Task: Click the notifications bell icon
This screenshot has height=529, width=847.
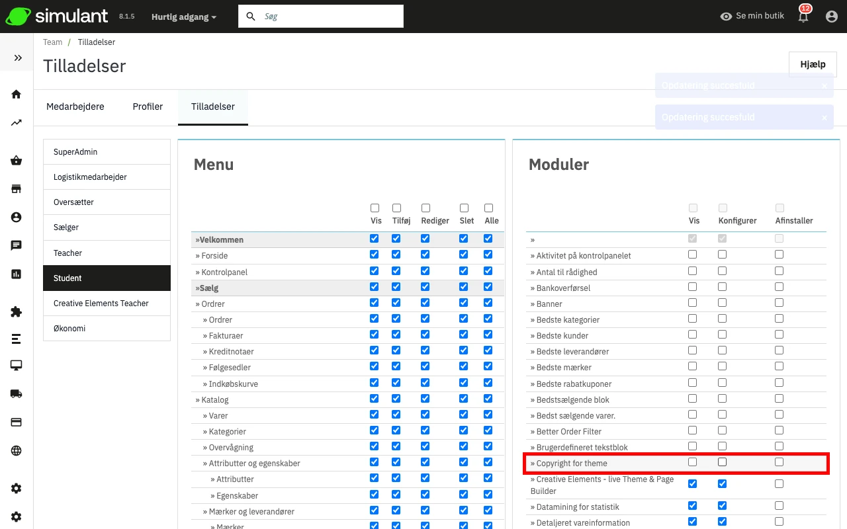Action: click(x=803, y=17)
